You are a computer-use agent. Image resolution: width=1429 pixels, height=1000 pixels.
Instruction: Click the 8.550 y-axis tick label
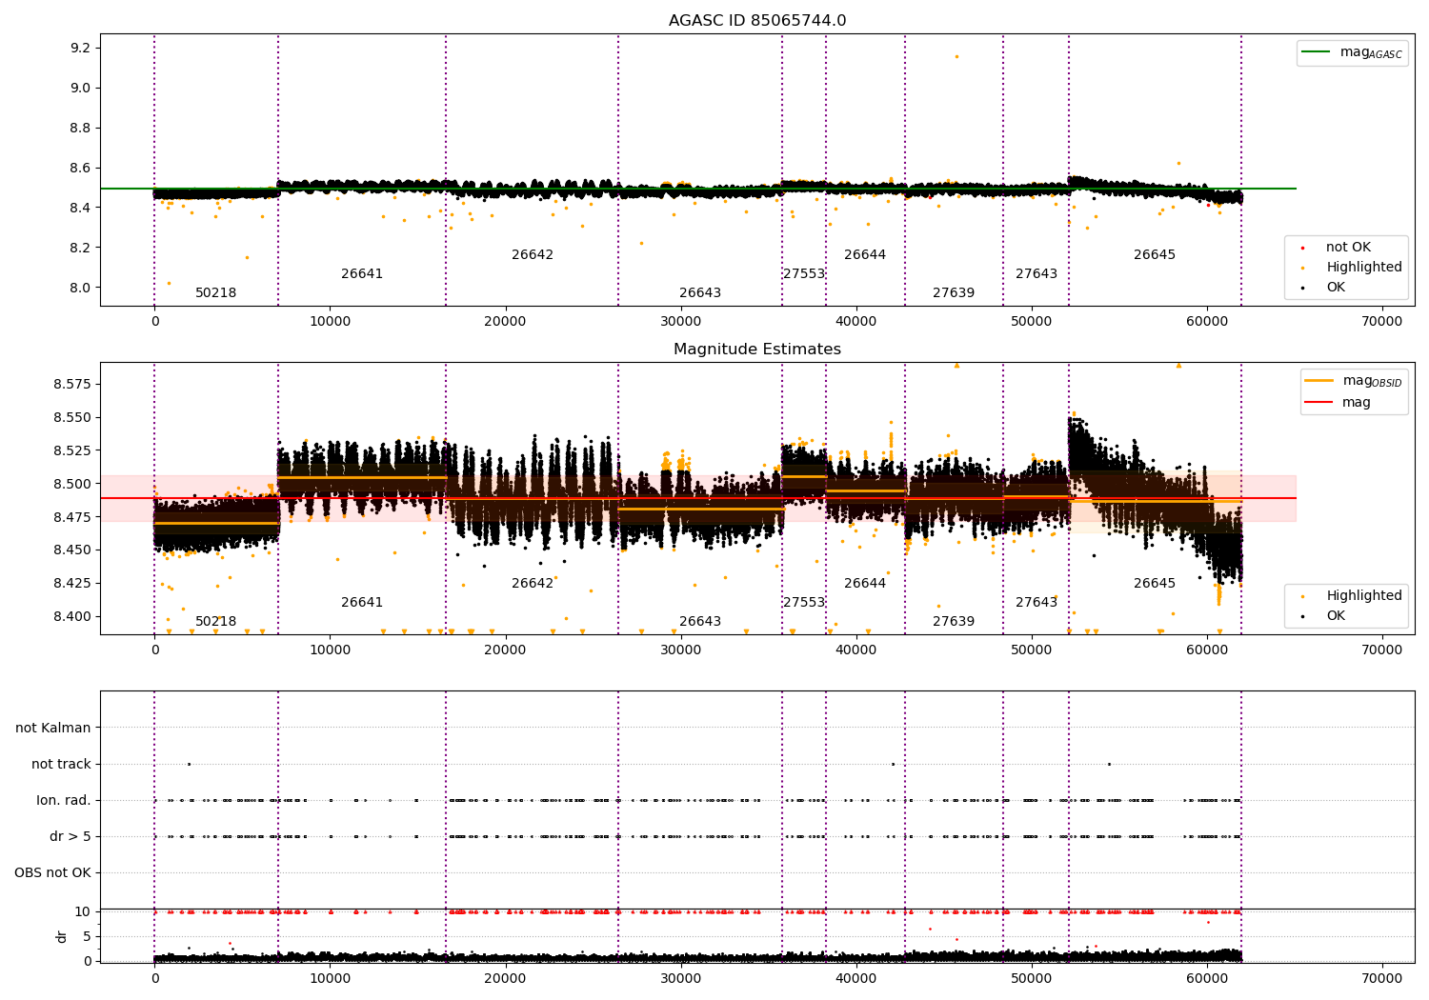click(72, 418)
